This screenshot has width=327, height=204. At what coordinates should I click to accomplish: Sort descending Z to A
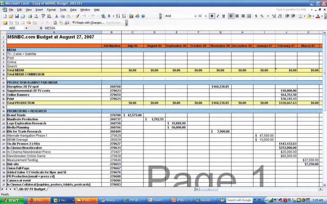click(x=124, y=16)
